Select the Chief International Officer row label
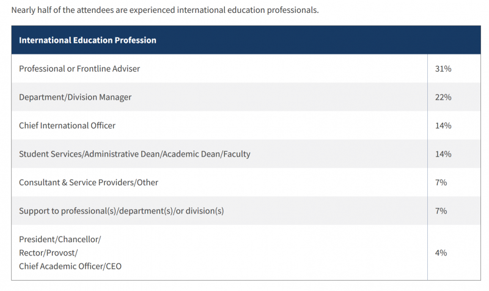 click(67, 125)
